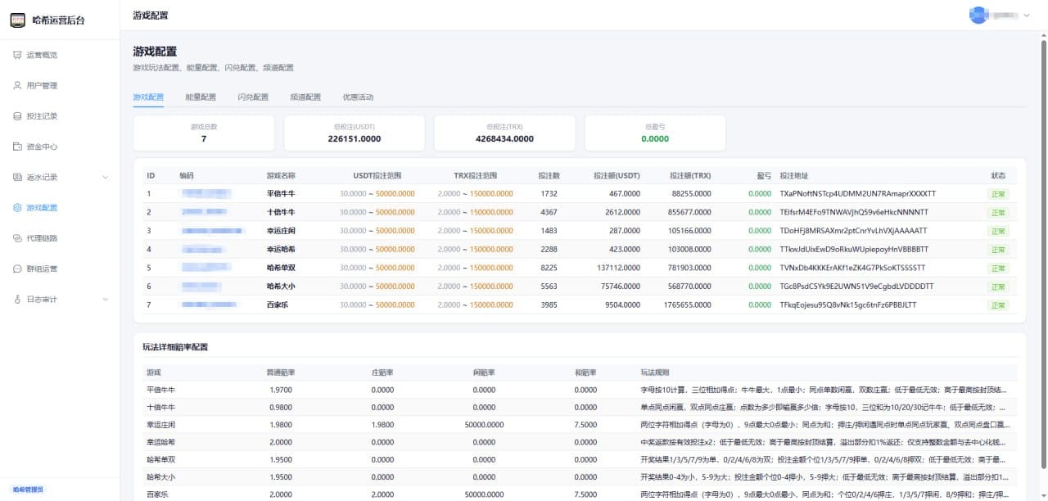Click the 投注数 column header

point(549,175)
